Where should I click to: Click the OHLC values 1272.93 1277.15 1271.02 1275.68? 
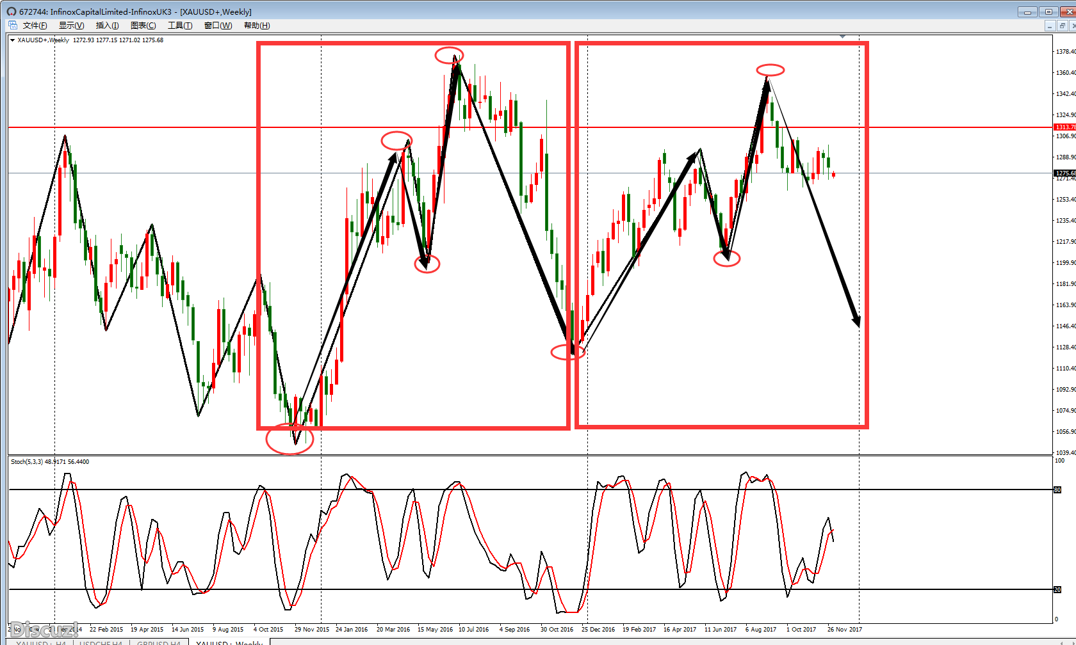(118, 40)
